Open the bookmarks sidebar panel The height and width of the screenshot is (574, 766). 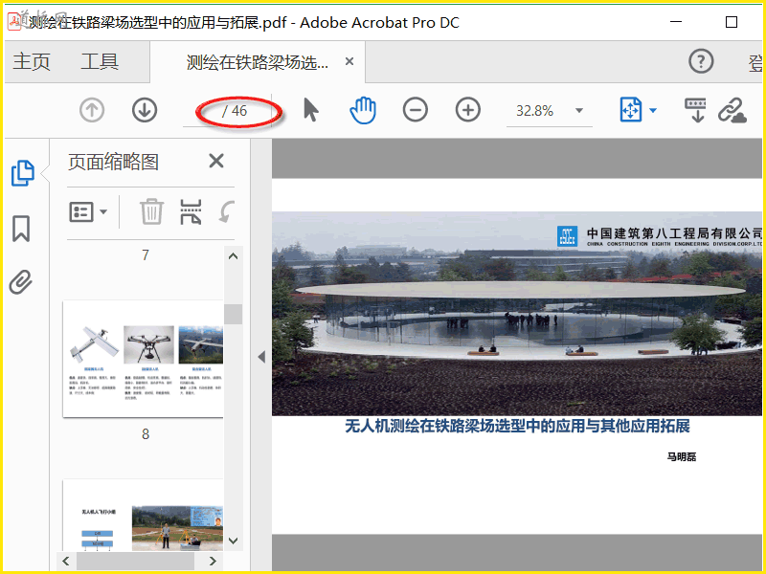(21, 229)
